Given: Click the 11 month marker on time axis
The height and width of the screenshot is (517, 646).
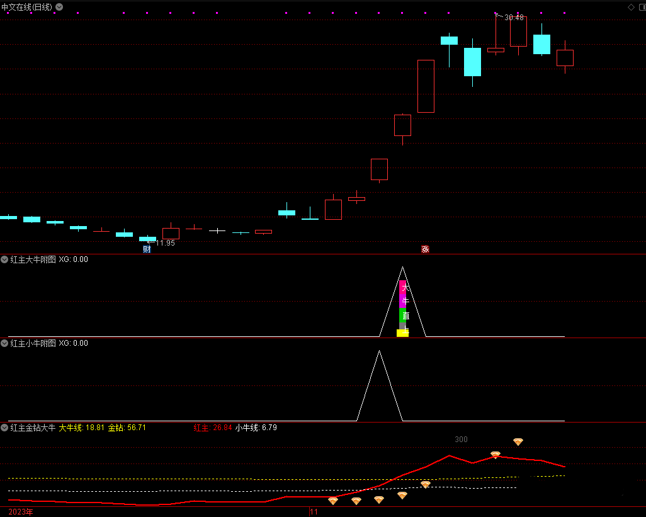Looking at the screenshot, I should (x=314, y=512).
